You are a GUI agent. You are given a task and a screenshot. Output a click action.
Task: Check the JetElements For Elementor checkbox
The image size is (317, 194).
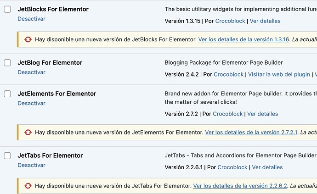click(7, 94)
